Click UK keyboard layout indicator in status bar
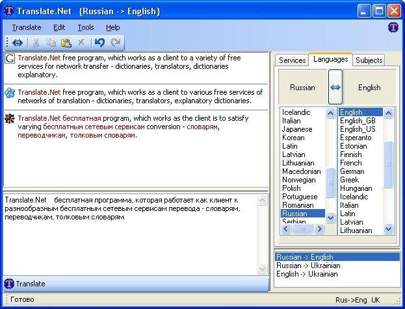Image resolution: width=405 pixels, height=309 pixels. point(376,300)
